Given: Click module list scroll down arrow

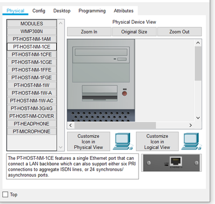Looking at the screenshot, I should click(x=61, y=147).
